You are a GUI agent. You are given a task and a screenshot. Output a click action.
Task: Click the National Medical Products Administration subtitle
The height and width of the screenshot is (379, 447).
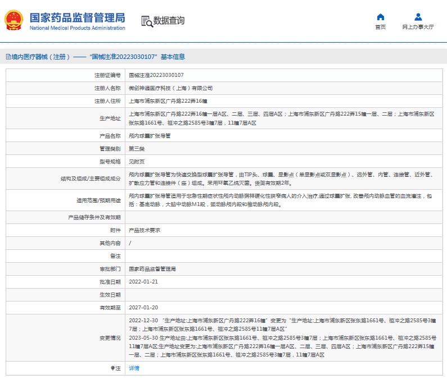[x=77, y=28]
